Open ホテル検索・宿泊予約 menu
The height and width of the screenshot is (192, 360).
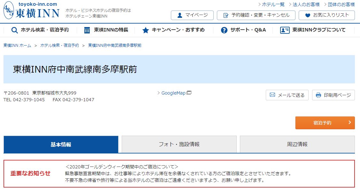(x=40, y=30)
